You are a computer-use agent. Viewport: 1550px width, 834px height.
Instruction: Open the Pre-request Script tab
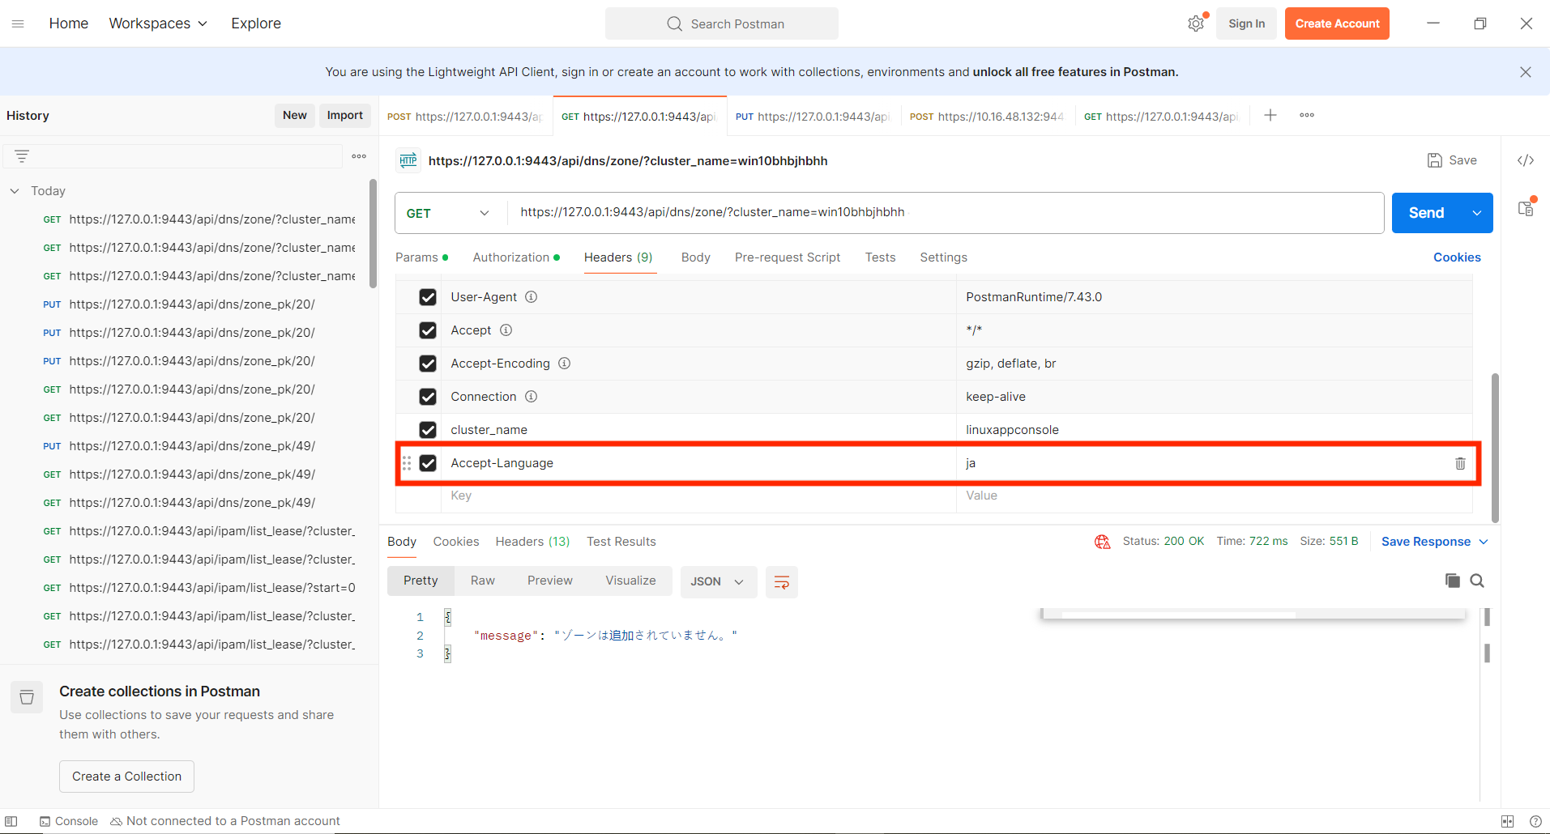pyautogui.click(x=787, y=257)
